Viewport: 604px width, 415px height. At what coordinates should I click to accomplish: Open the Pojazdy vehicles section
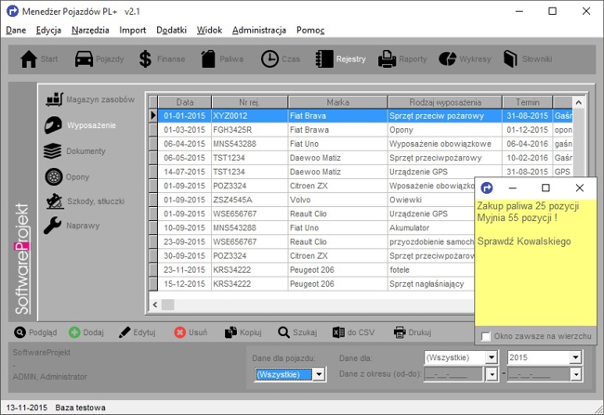pos(99,59)
